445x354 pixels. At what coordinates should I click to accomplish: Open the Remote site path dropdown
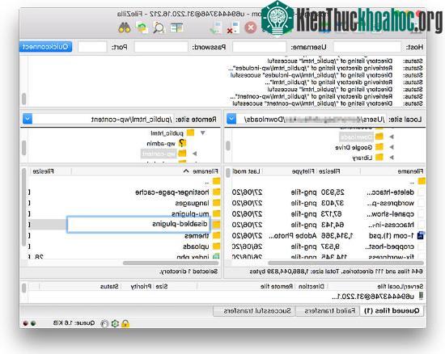click(x=28, y=119)
